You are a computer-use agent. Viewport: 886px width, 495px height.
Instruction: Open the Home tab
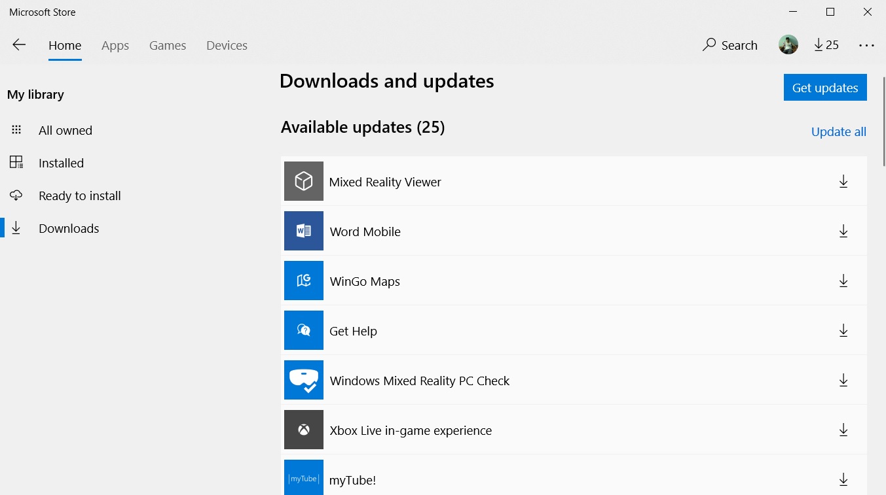[x=65, y=46]
